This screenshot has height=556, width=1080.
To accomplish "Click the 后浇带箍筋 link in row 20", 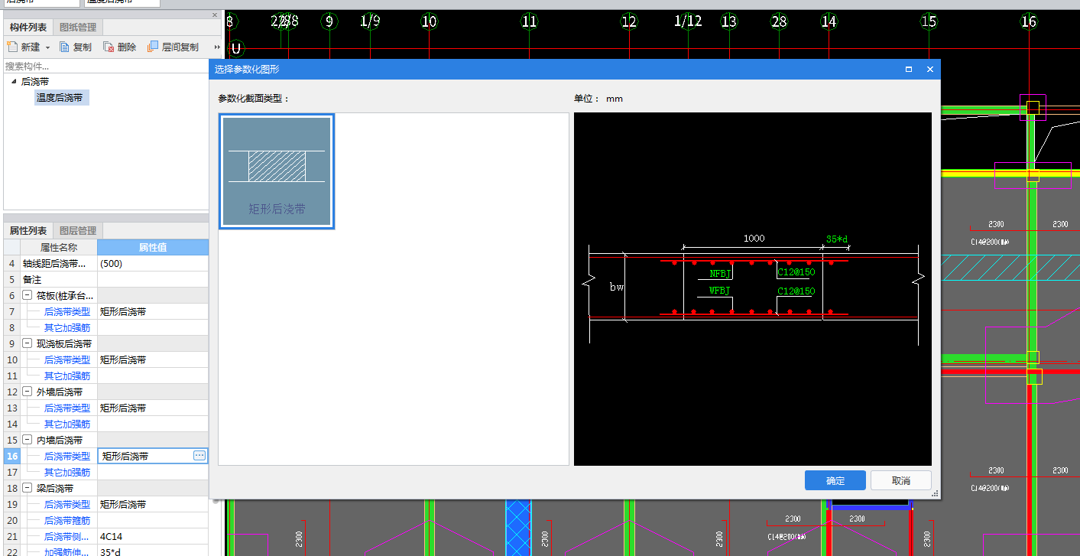I will click(x=66, y=520).
